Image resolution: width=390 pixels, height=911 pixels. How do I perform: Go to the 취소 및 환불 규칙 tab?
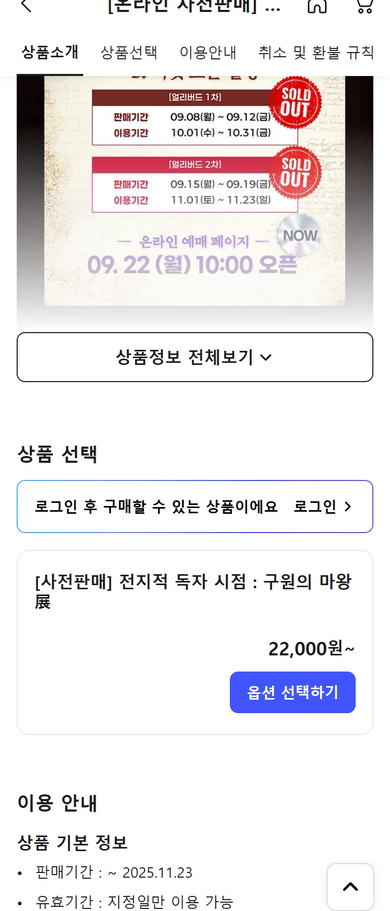(316, 52)
